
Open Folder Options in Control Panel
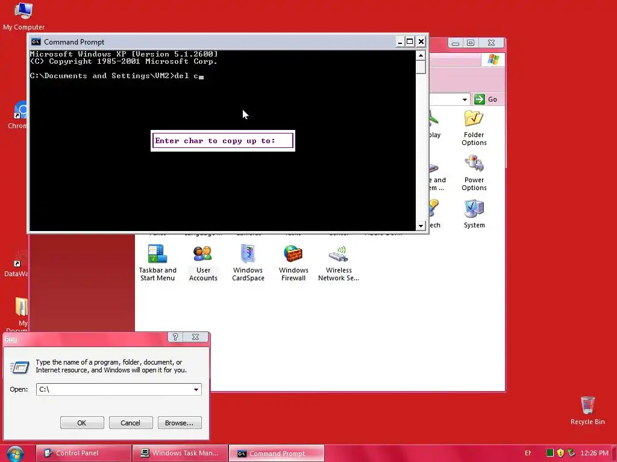[474, 128]
